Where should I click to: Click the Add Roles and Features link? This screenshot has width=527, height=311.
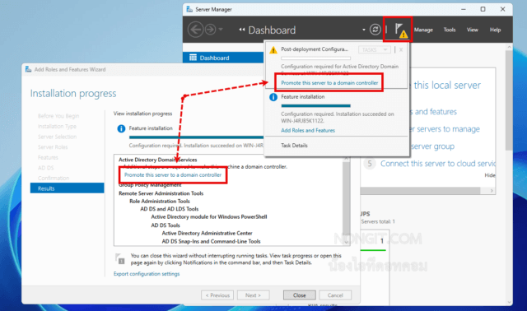[308, 130]
